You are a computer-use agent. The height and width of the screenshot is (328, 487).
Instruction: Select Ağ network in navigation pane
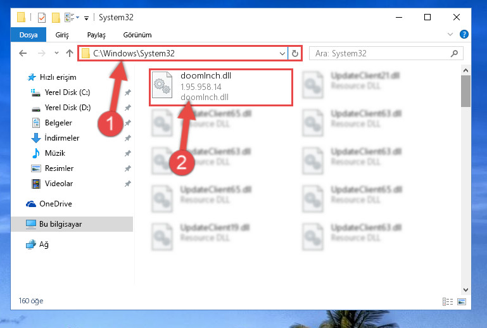point(37,244)
